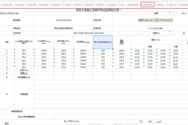Screen dimensions: 188x125
Task: Click the red-outlined 获取仪器数据 button
Action: 147,5
